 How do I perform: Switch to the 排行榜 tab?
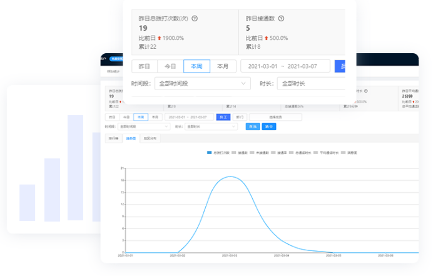tap(113, 138)
